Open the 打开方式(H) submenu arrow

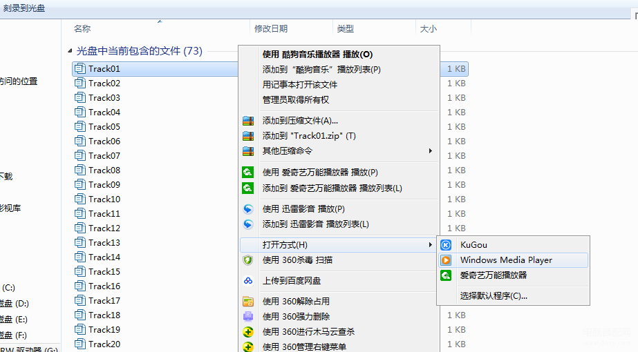(431, 245)
